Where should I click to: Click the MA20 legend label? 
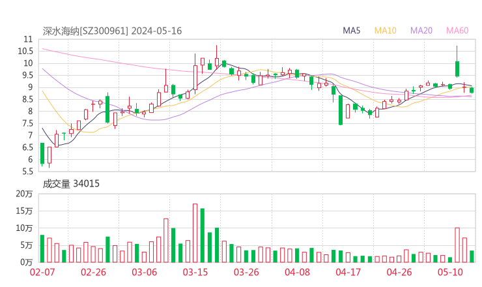421,31
